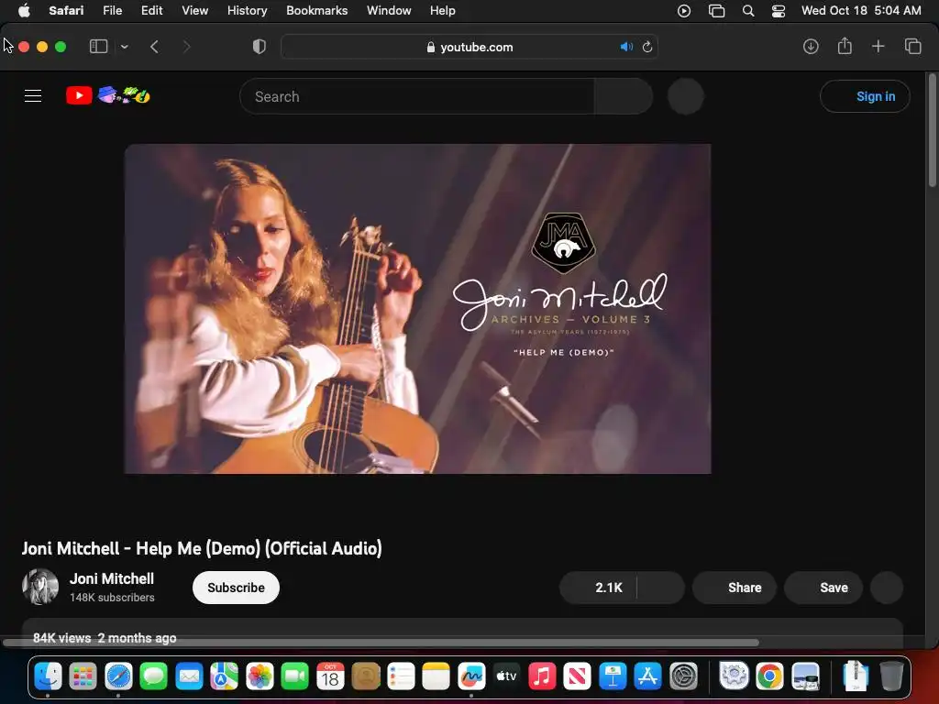This screenshot has height=704, width=939.
Task: Open the Joni Mitchell channel name link
Action: [x=112, y=579]
